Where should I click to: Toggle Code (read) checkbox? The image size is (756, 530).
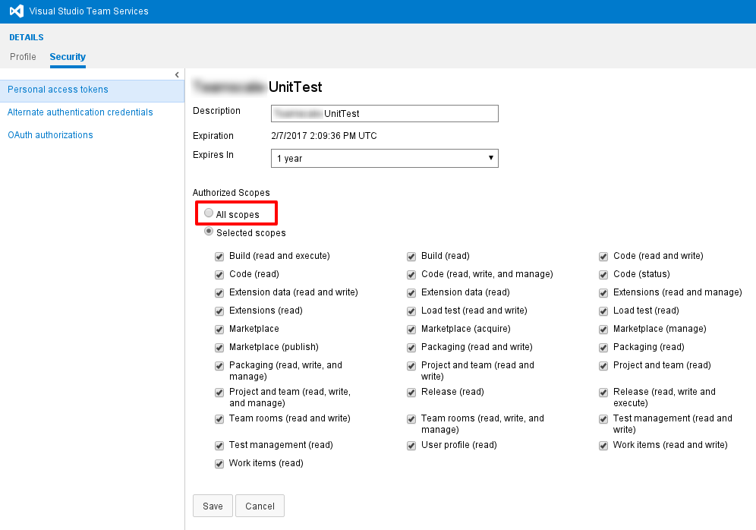(x=219, y=275)
